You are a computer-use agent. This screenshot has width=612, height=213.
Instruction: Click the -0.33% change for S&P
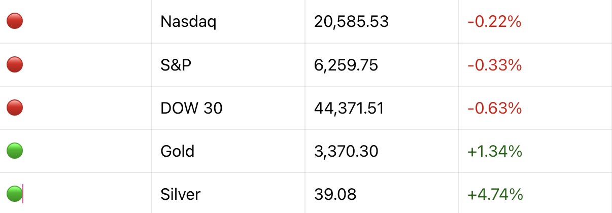point(495,65)
